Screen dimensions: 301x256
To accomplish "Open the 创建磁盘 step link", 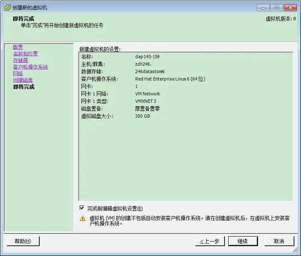I will (x=23, y=80).
